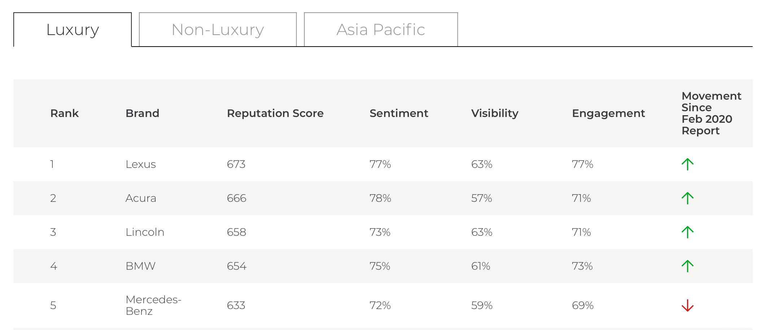Click the Lincoln reputation score 658

coord(236,232)
